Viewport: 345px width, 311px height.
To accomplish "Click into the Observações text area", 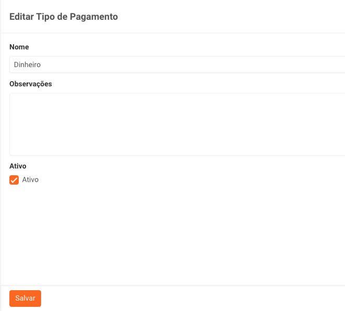I will point(177,124).
